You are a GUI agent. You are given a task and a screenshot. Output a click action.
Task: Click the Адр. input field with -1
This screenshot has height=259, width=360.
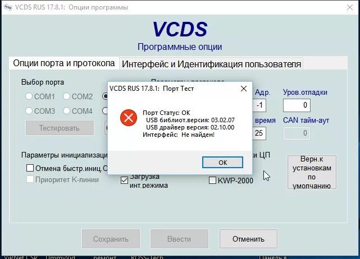coord(259,105)
